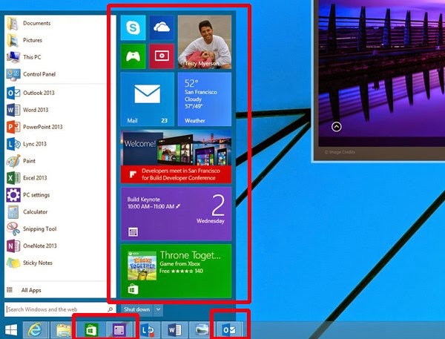The width and height of the screenshot is (445, 339).
Task: Open Internet Explorer from the taskbar
Action: [x=35, y=330]
